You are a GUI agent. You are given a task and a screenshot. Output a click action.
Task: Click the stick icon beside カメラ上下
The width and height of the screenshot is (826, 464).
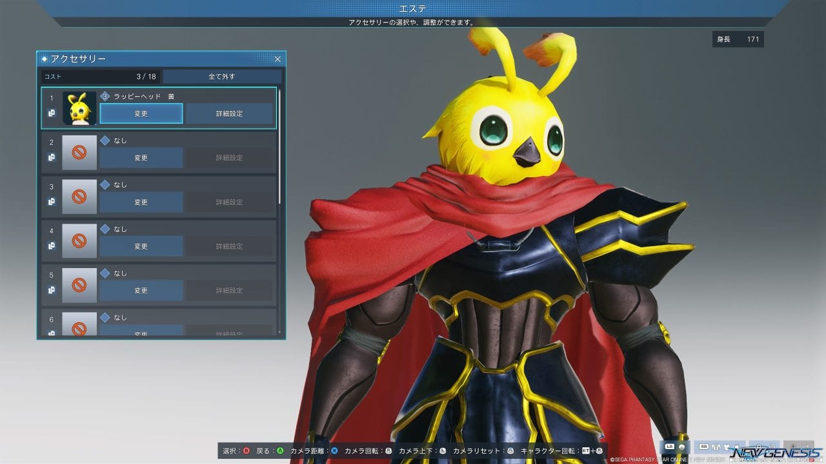point(443,451)
